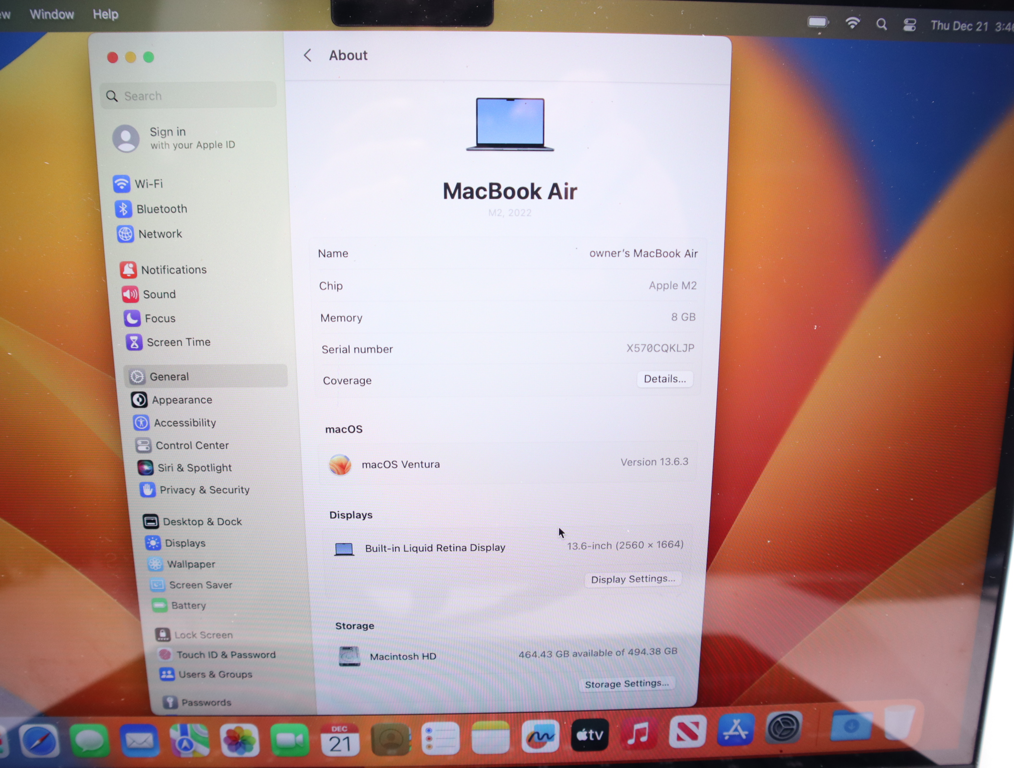Open Displays in the sidebar
The width and height of the screenshot is (1014, 768).
pos(175,543)
